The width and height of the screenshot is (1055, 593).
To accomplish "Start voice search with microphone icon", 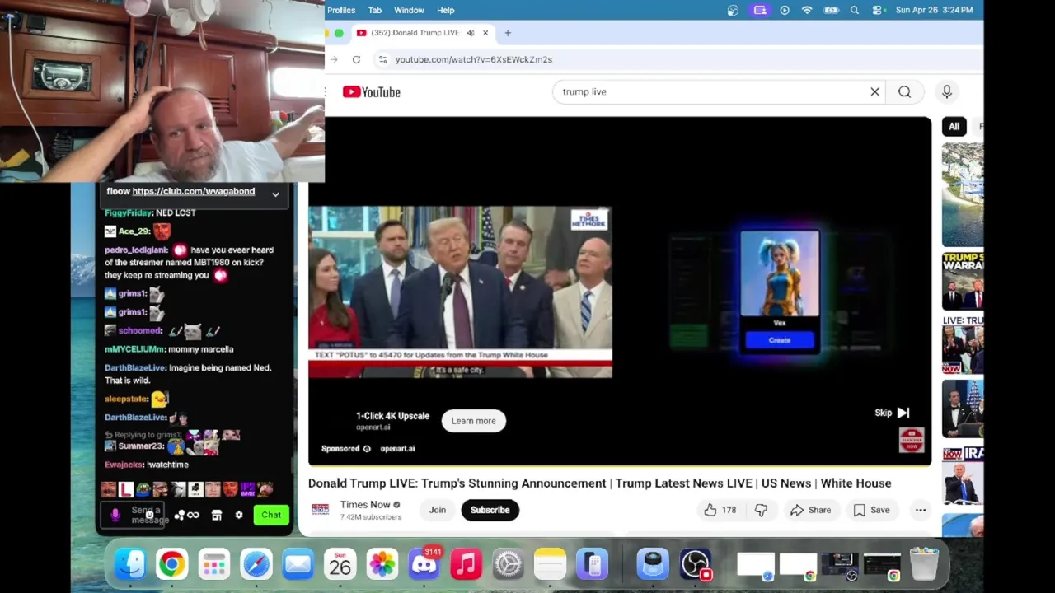I will [946, 92].
